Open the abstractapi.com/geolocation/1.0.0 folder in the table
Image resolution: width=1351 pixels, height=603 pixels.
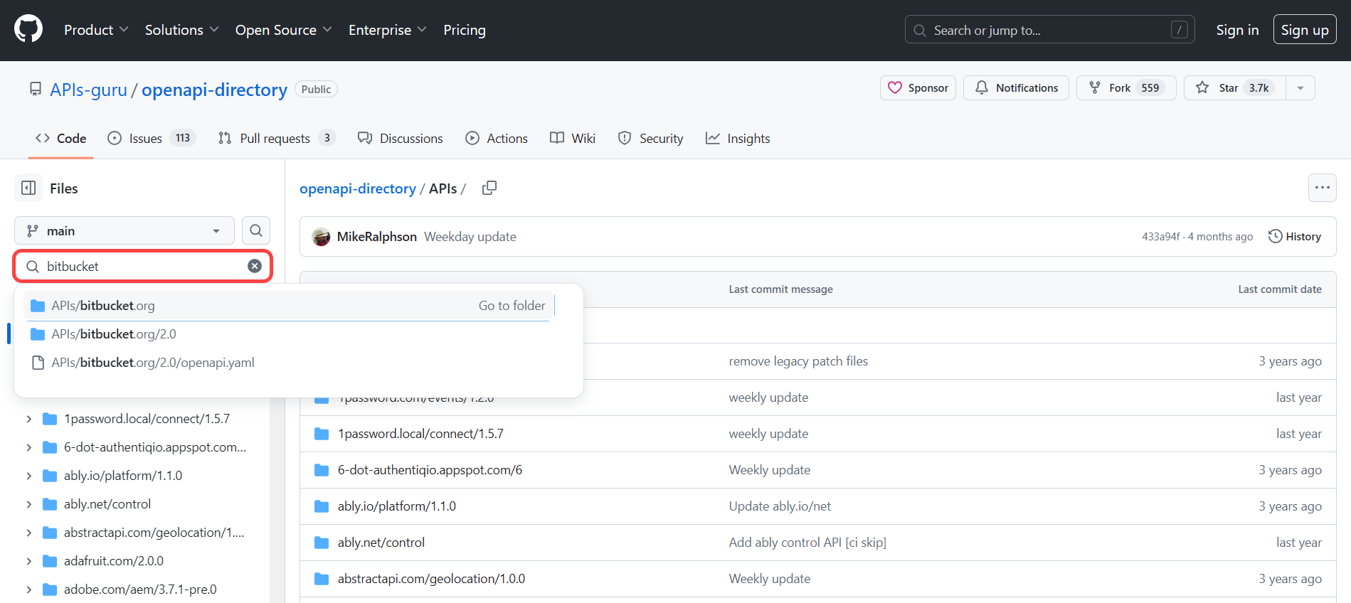point(431,579)
